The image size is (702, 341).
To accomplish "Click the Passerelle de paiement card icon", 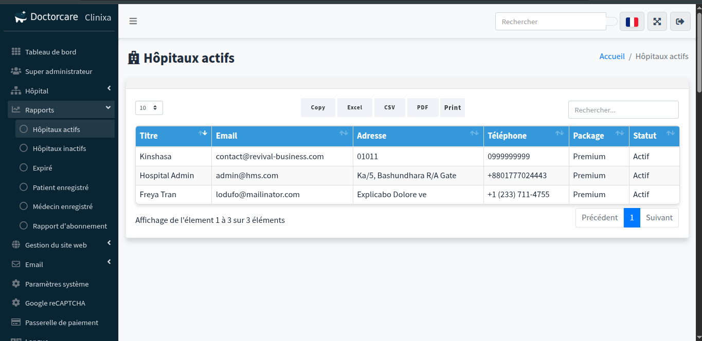I will (16, 323).
